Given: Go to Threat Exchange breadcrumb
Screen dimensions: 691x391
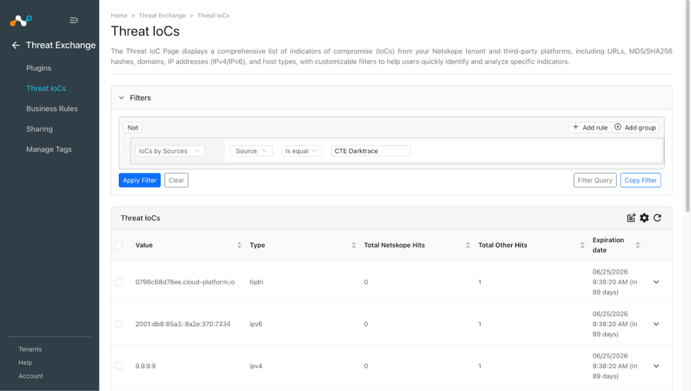Looking at the screenshot, I should pos(162,16).
